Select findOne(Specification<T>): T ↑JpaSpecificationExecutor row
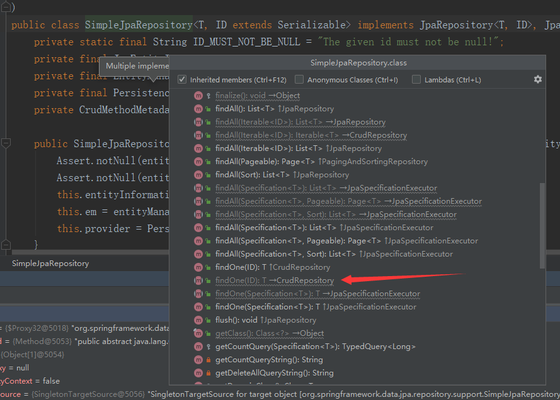Screen dimensions: 560x400 357,306
